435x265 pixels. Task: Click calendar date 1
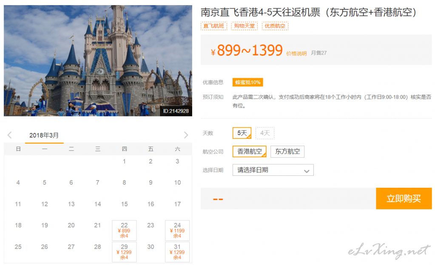tap(124, 161)
